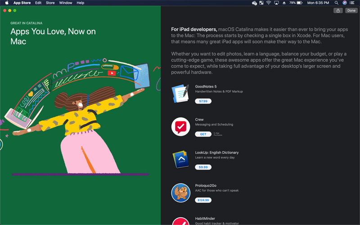This screenshot has width=360, height=225.
Task: Buy Proloquo2Go for $124.99
Action: point(203,200)
